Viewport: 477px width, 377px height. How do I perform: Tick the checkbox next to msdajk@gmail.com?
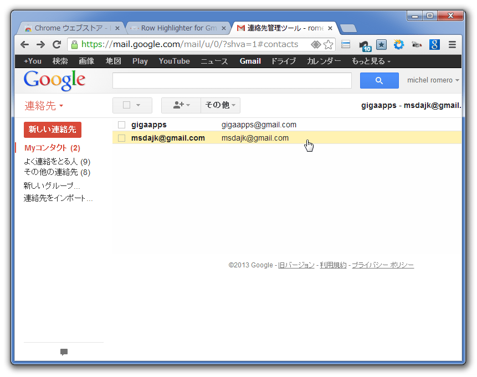click(x=122, y=138)
